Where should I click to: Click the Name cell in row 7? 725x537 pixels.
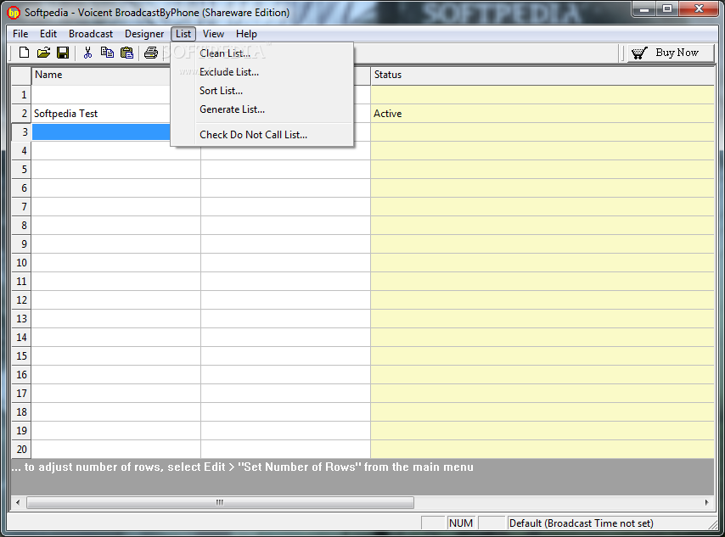click(116, 207)
